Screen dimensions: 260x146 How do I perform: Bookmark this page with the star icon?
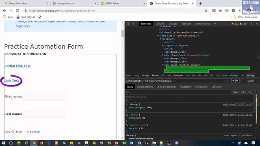click(x=206, y=11)
